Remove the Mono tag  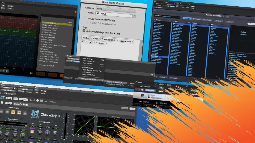tap(107, 43)
